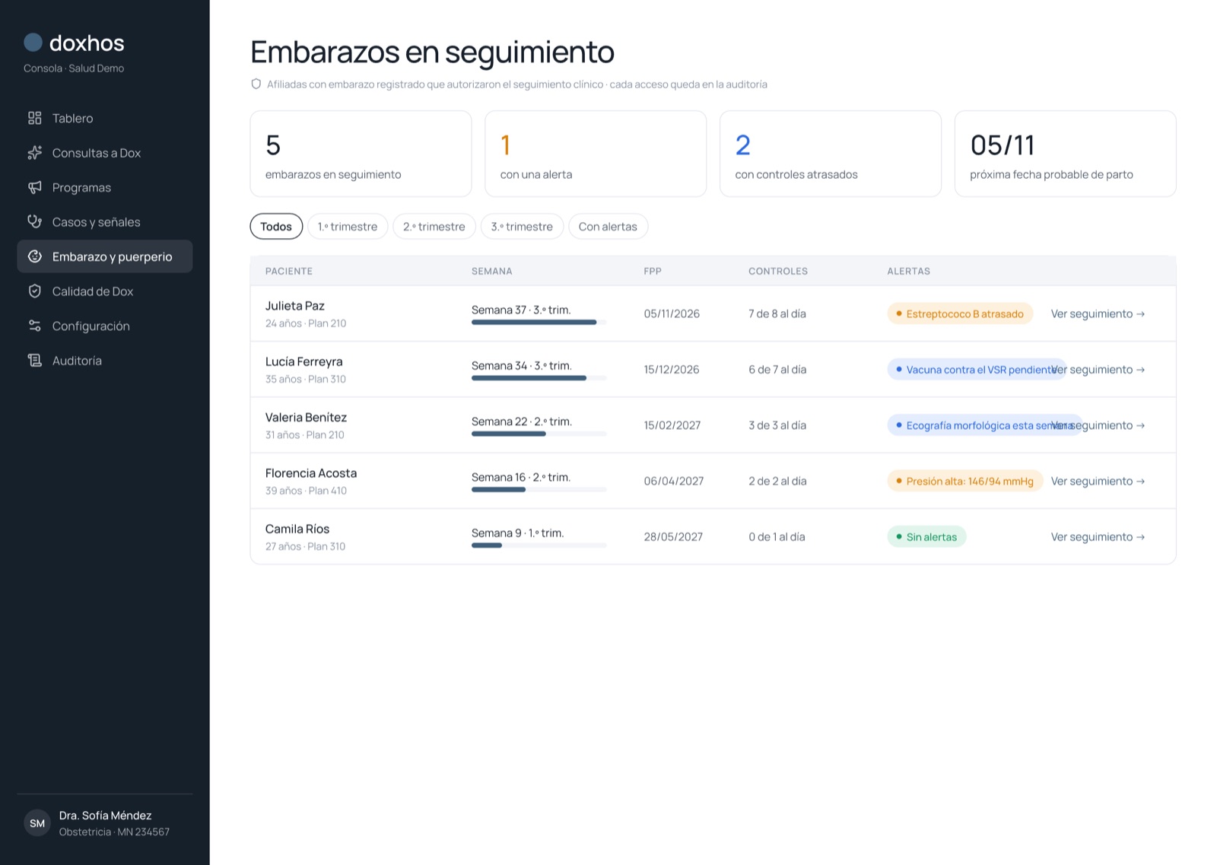This screenshot has width=1217, height=865.
Task: Click the 'con controles atrasados' card
Action: pyautogui.click(x=831, y=154)
